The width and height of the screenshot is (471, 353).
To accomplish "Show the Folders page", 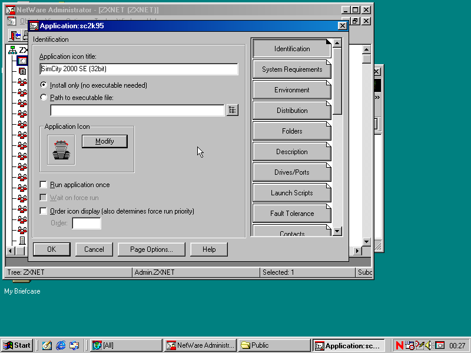I will coord(291,131).
